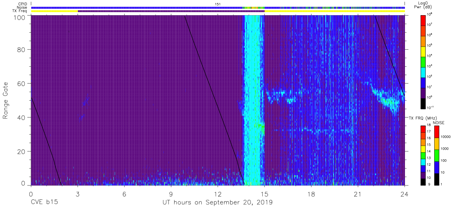Viewport: 455px width, 210px height.
Task: Click the y-axis tick label 40
Action: pos(21,117)
